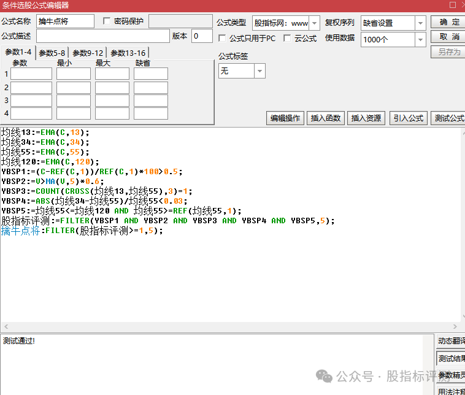Screen dimensions: 465x395
Task: Expand the 复权序列 dropdown showing 缺省设置
Action: tap(420, 23)
